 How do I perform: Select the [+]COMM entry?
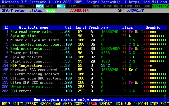(140, 104)
